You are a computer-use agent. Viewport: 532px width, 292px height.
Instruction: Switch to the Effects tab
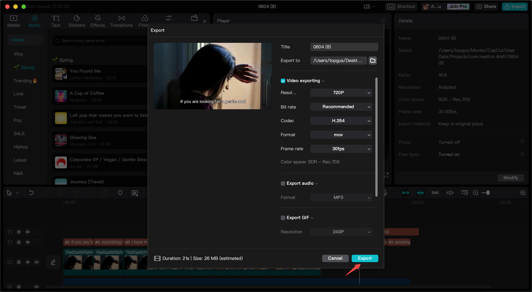98,21
